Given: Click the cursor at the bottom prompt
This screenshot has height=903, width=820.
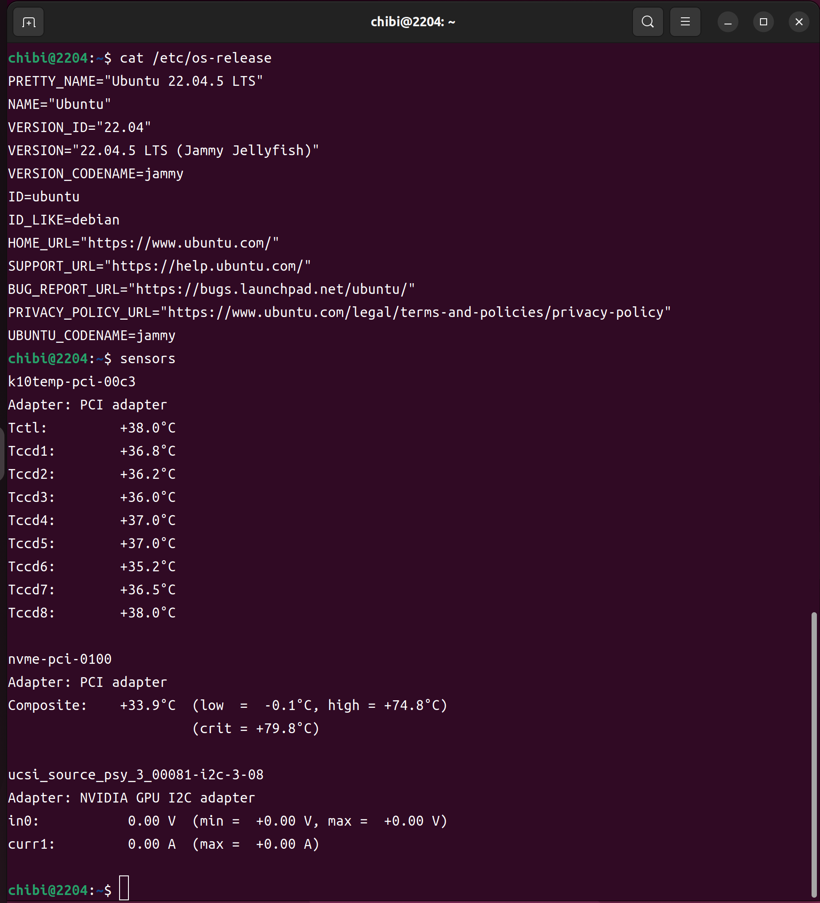Looking at the screenshot, I should 124,890.
